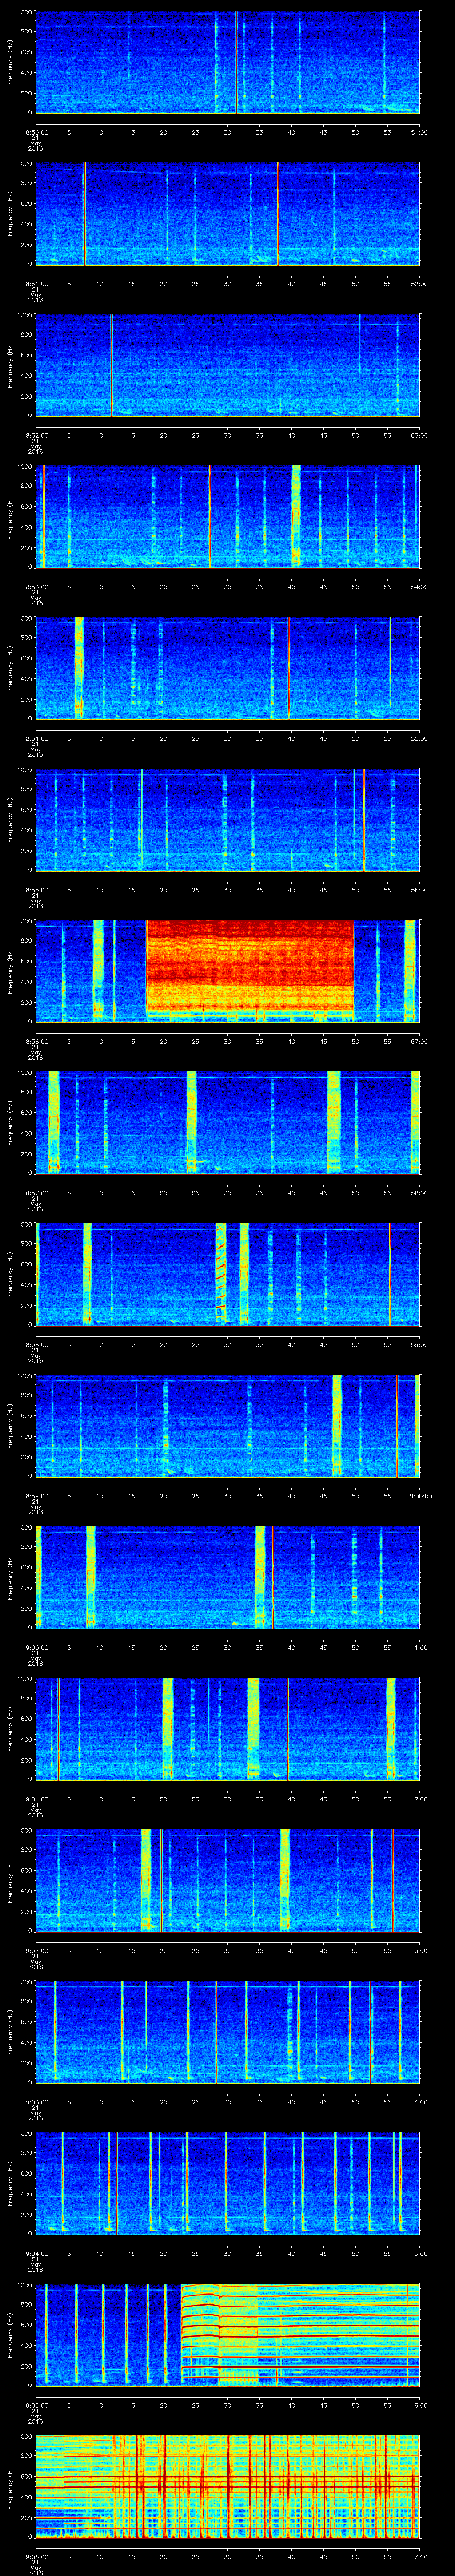Click the 8:53:00 start time label
Viewport: 455px width, 2576px height.
[37, 587]
